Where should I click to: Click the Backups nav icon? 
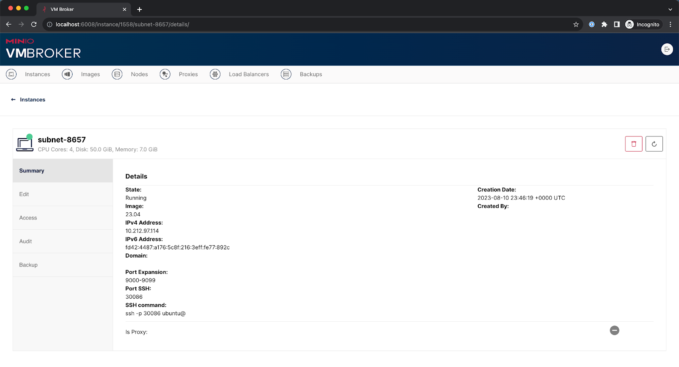[x=286, y=74]
